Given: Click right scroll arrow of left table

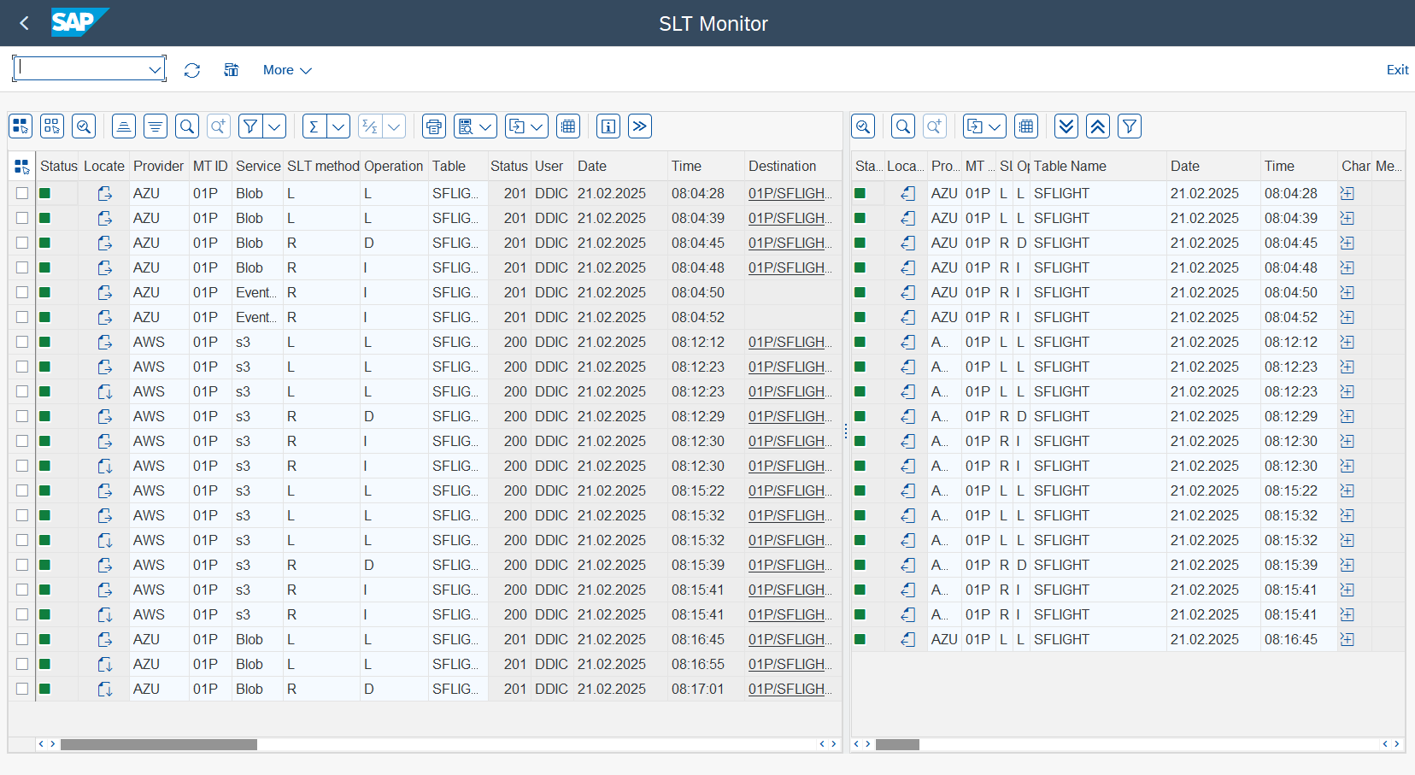Looking at the screenshot, I should 834,744.
